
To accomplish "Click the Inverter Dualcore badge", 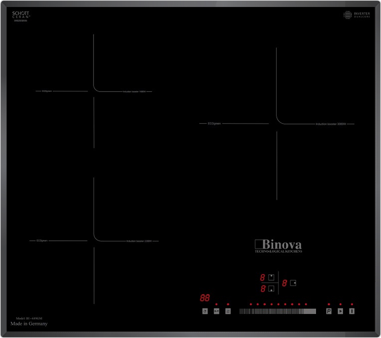I will pos(357,15).
